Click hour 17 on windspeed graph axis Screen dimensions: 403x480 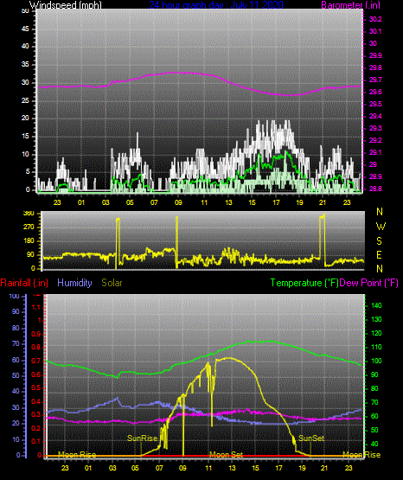point(276,202)
